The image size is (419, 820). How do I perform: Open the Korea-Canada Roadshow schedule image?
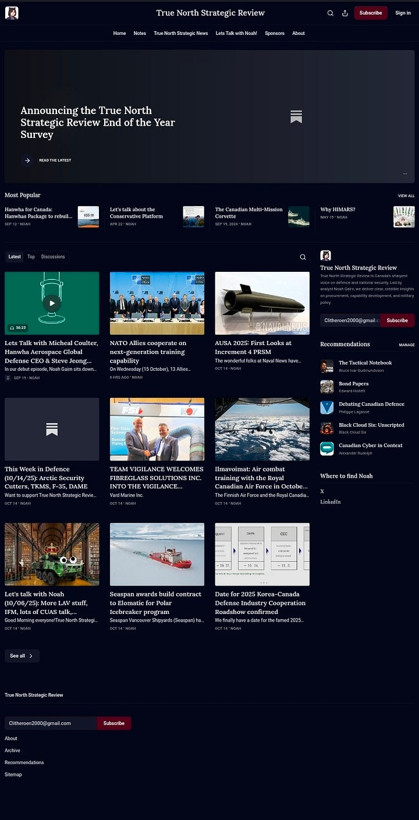point(262,554)
